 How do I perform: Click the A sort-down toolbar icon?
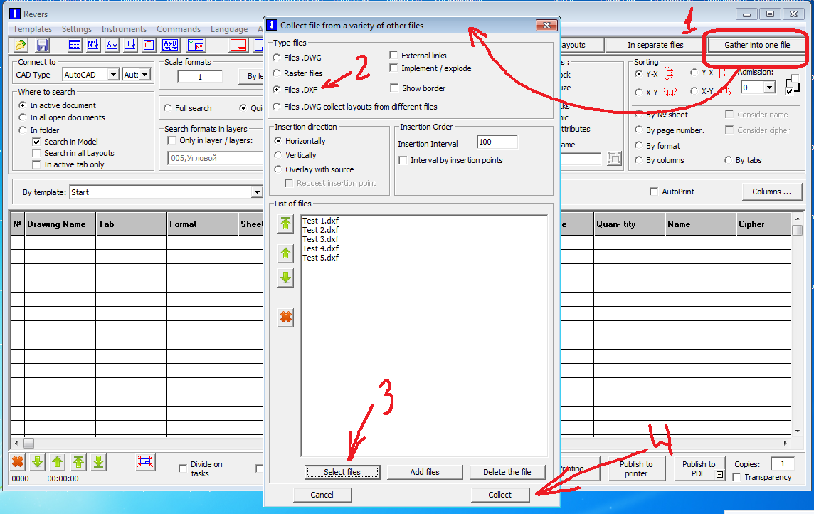tap(112, 45)
